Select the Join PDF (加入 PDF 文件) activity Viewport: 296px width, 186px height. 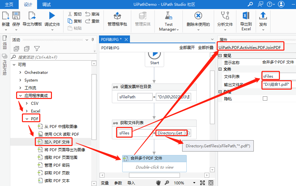pyautogui.click(x=57, y=142)
